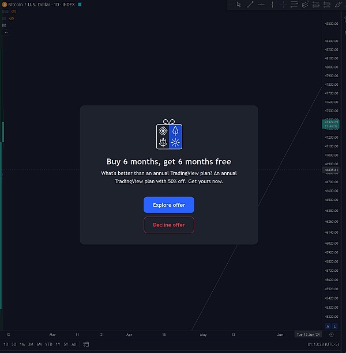
Task: Click the Bitcoin coin logo icon
Action: [4, 5]
